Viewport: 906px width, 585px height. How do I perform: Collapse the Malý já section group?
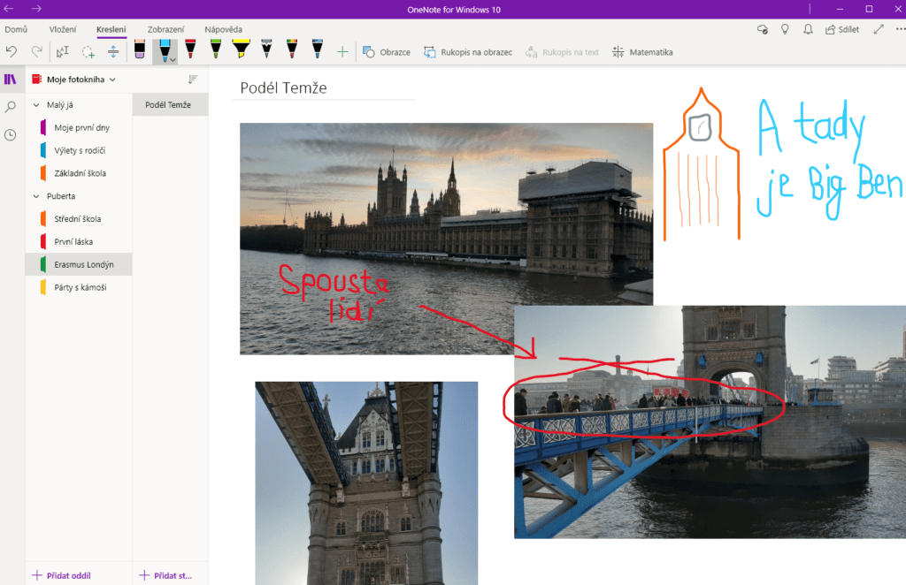(37, 105)
